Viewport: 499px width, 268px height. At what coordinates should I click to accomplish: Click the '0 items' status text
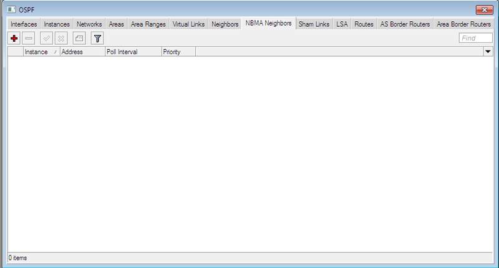(17, 258)
